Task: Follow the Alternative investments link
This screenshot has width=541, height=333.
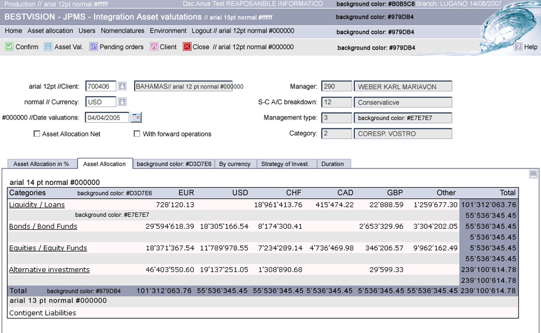Action: (x=49, y=270)
